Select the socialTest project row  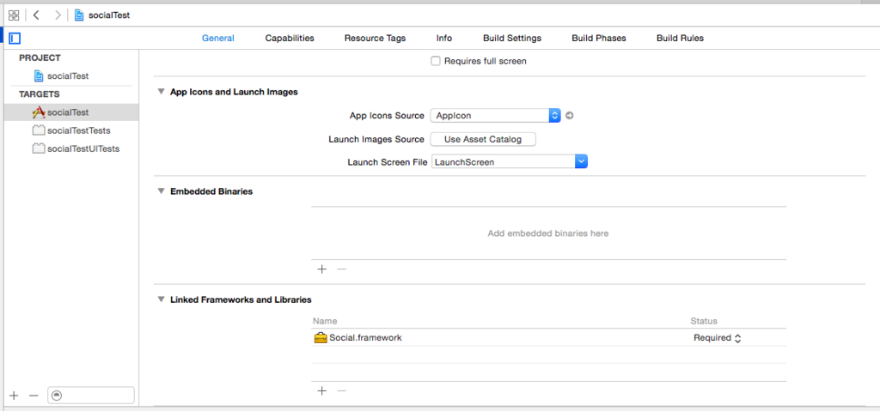[71, 76]
